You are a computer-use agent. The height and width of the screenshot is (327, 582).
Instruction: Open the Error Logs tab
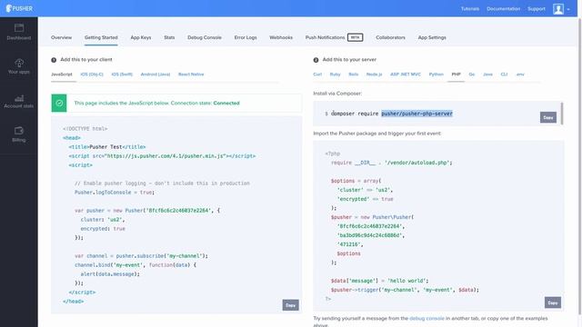tap(246, 37)
